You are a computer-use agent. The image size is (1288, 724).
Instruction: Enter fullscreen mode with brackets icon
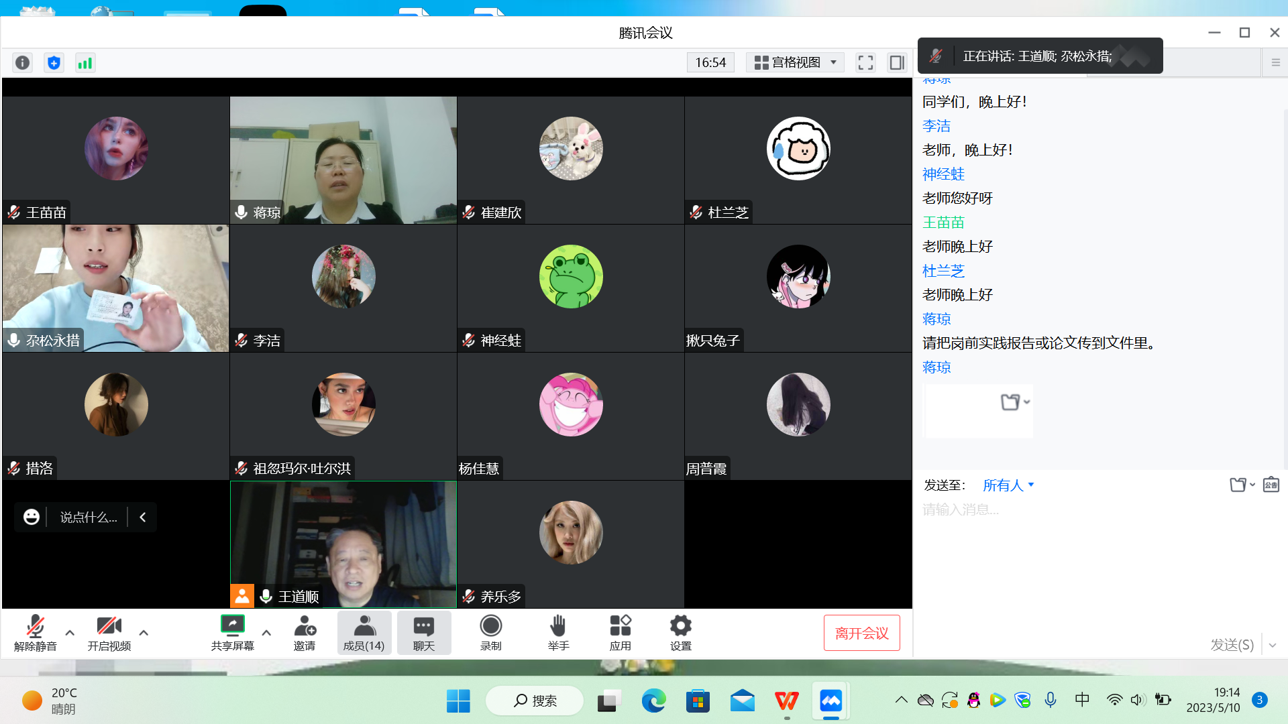coord(865,63)
